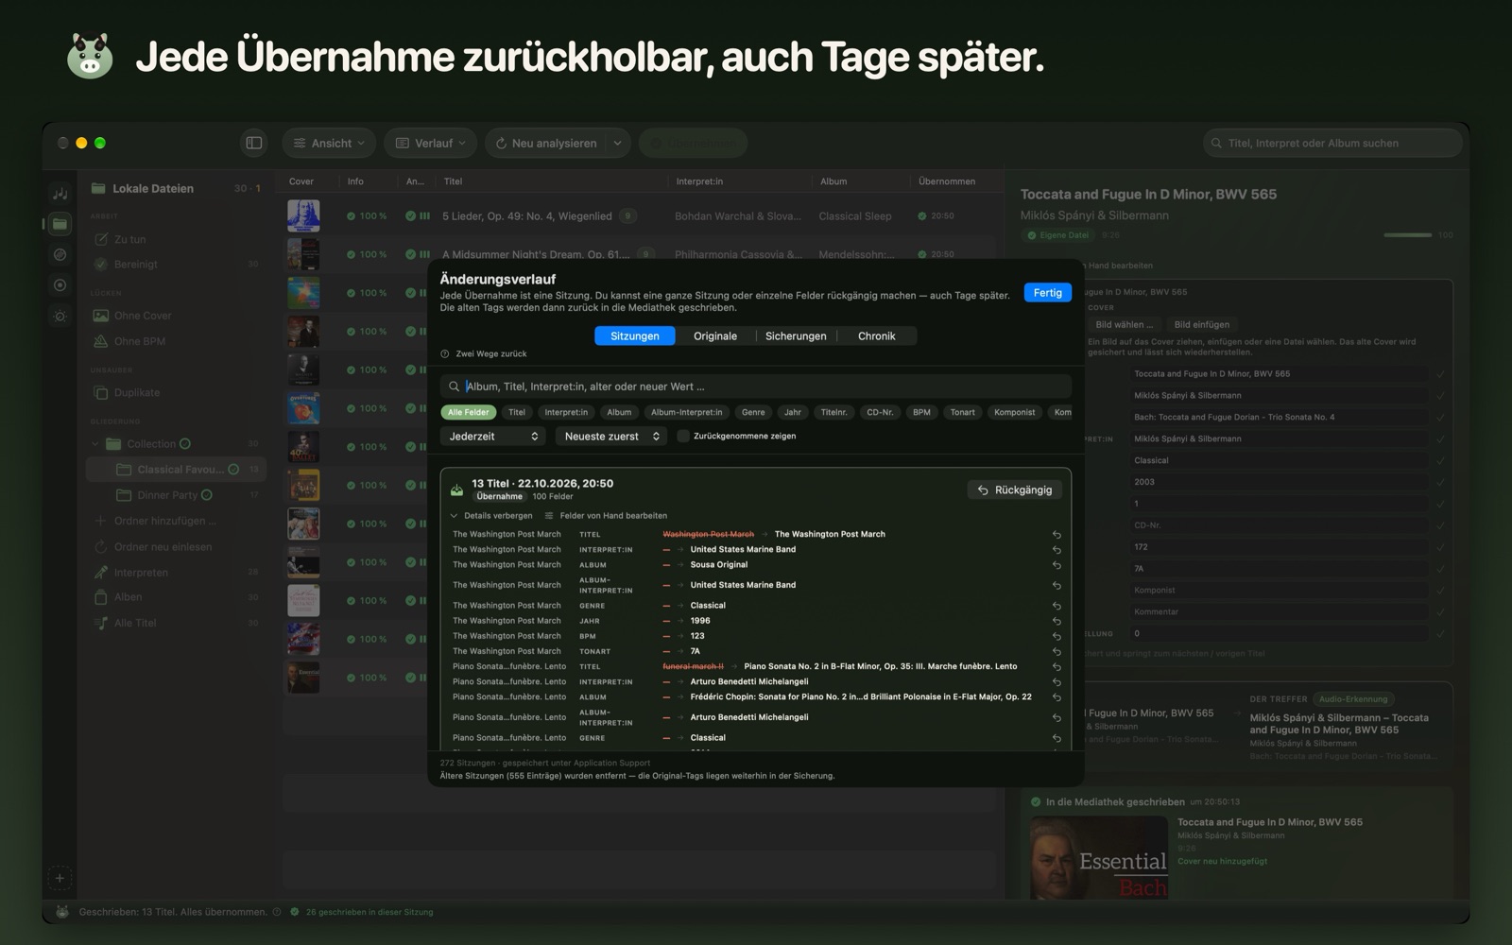Open the Neueste zuerst sort dropdown

click(611, 436)
